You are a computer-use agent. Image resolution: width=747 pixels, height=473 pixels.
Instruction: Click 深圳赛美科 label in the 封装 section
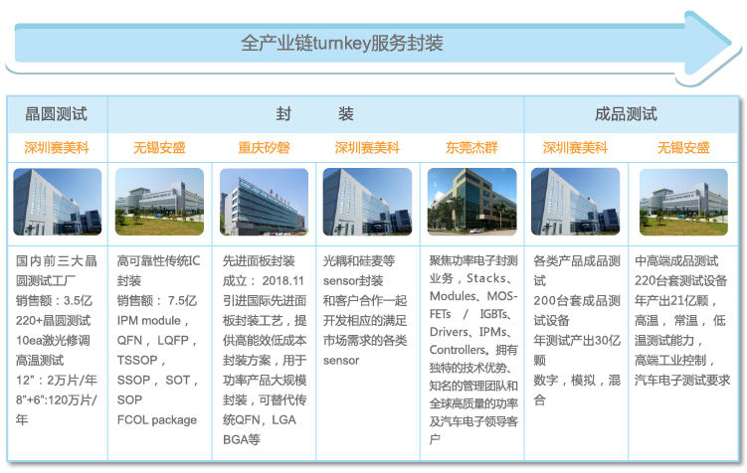(367, 148)
